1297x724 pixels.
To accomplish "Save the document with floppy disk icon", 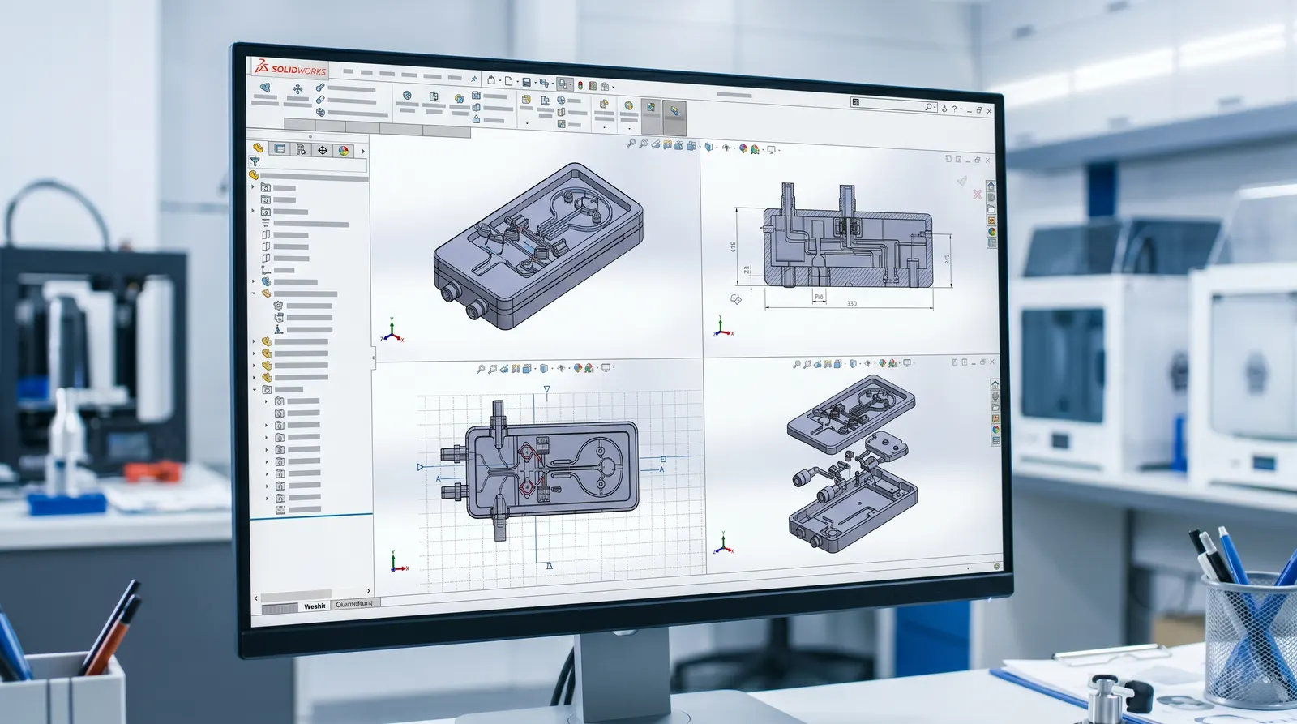I will [526, 82].
